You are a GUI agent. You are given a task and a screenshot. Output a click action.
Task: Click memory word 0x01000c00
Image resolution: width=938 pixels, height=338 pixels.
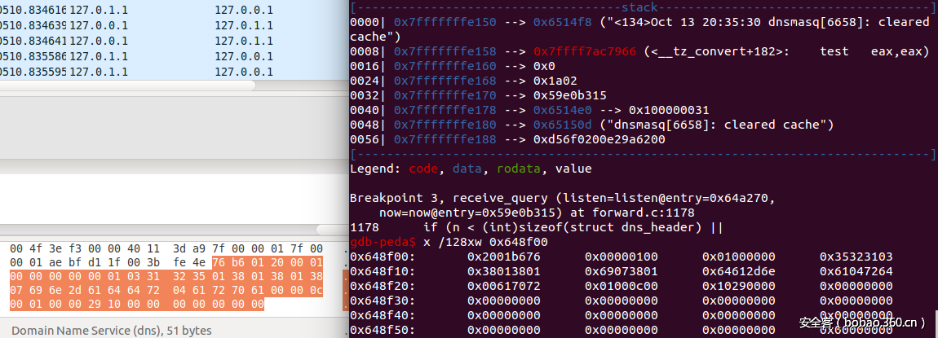tap(622, 286)
